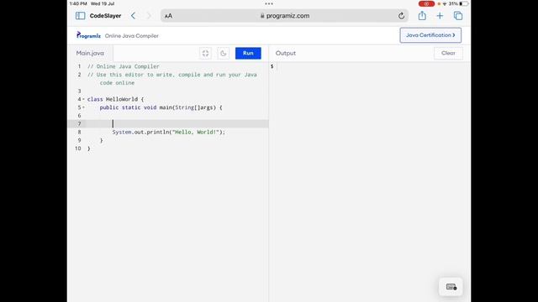Click the output terminal prompt area
Screen dimensions: 538x302
(370, 66)
